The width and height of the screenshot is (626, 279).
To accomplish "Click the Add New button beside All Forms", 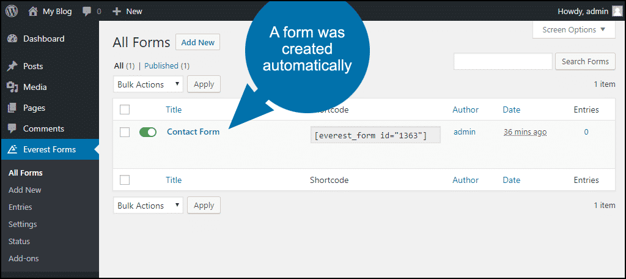I will point(197,42).
